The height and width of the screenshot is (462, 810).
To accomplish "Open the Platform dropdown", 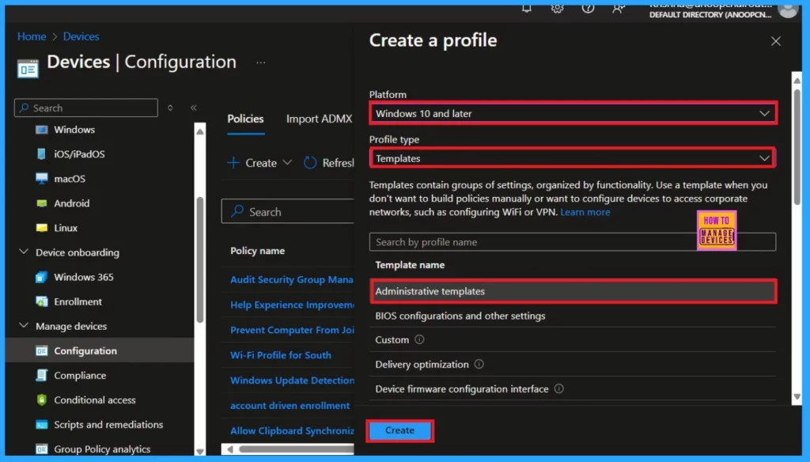I will 573,113.
